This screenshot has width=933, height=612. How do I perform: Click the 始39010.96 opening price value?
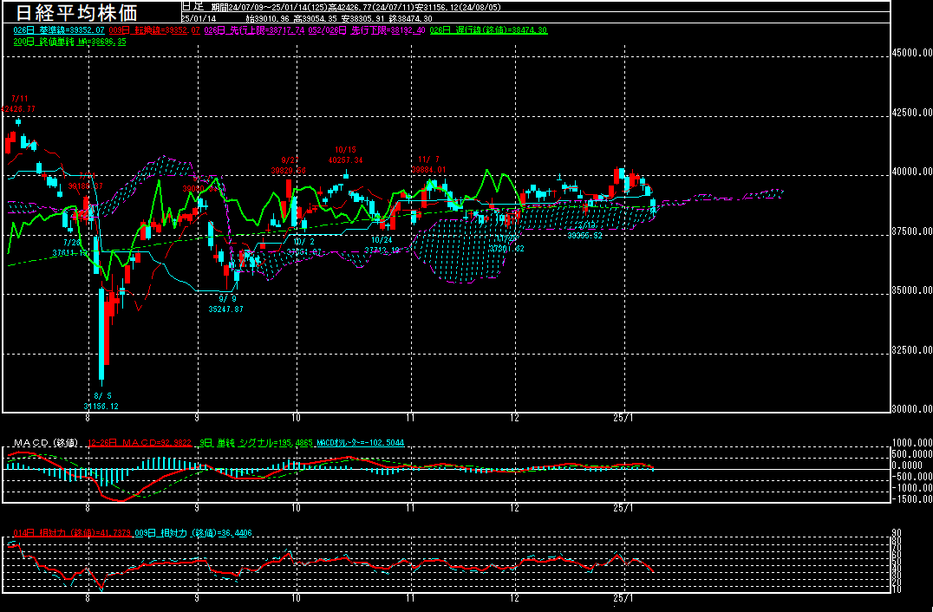coord(268,19)
